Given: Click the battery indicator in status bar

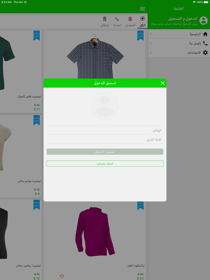Looking at the screenshot, I should 206,2.
